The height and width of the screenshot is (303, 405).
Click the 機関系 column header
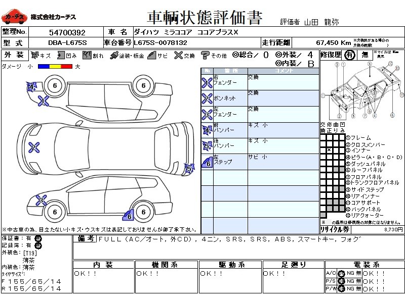pos(166,265)
